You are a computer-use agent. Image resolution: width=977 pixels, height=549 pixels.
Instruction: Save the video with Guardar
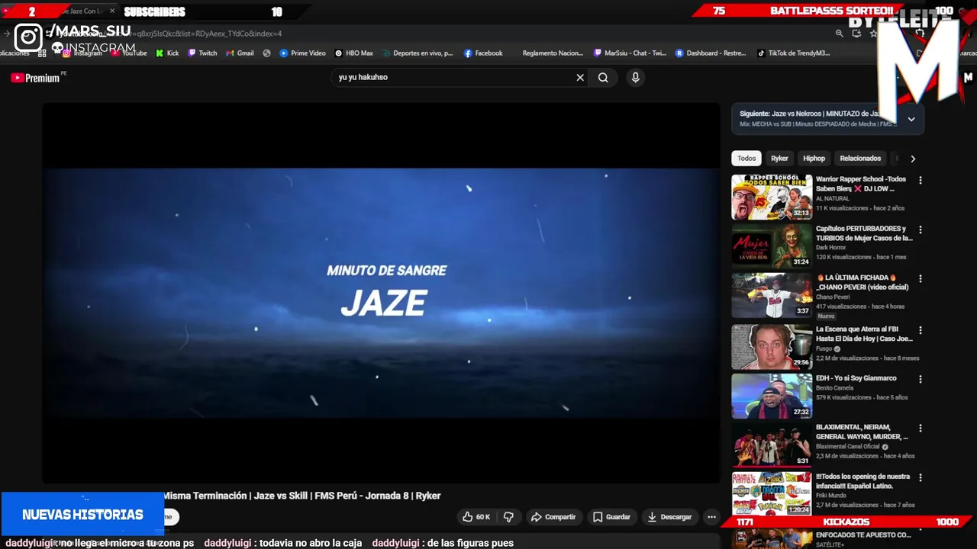(x=611, y=517)
